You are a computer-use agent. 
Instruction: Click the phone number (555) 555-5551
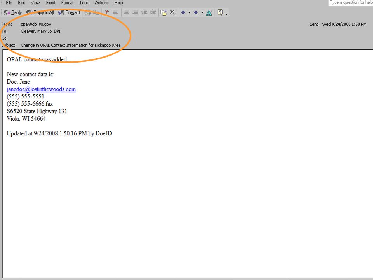[26, 96]
